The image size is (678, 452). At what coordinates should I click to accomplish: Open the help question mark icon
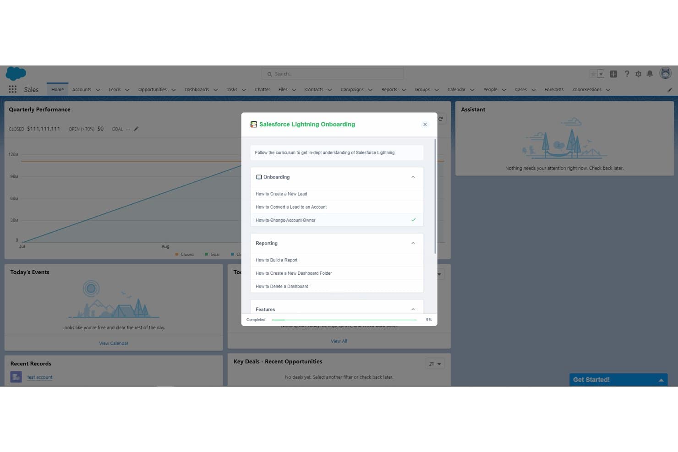pyautogui.click(x=627, y=74)
